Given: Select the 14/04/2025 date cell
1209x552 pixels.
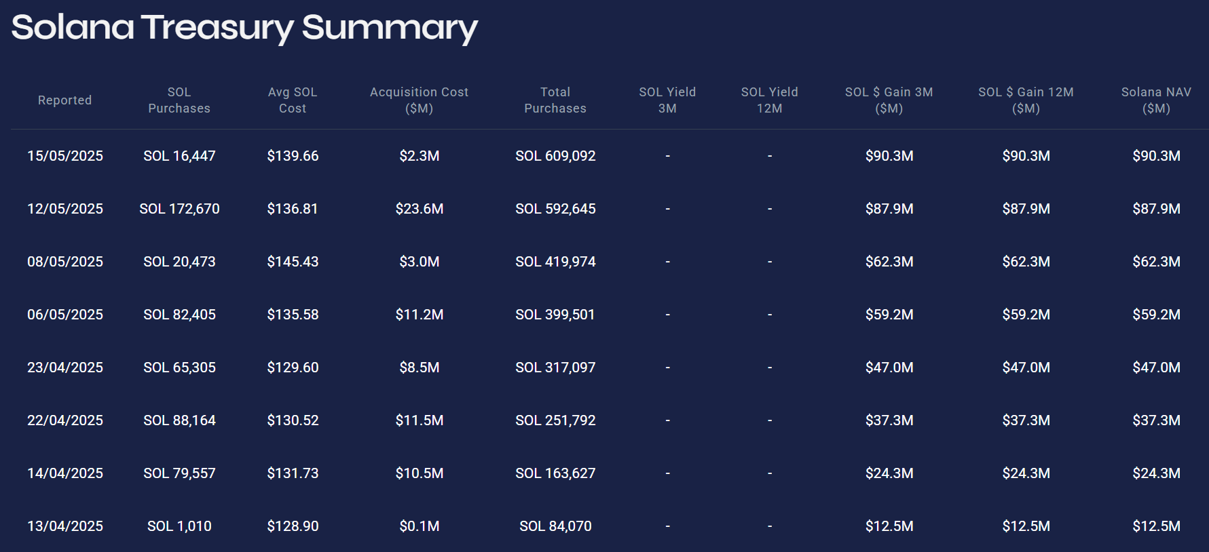Looking at the screenshot, I should point(65,473).
